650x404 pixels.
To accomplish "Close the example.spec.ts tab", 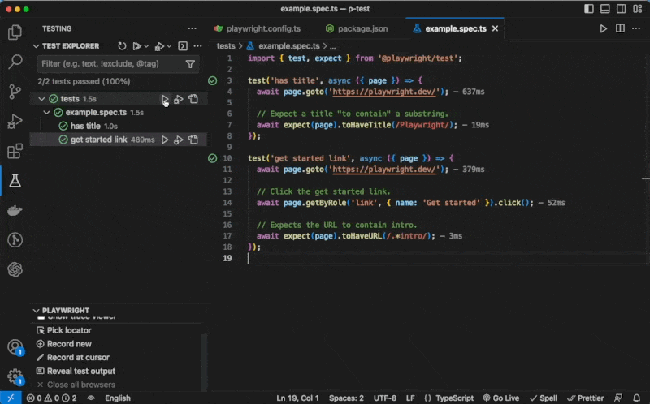I will click(495, 28).
